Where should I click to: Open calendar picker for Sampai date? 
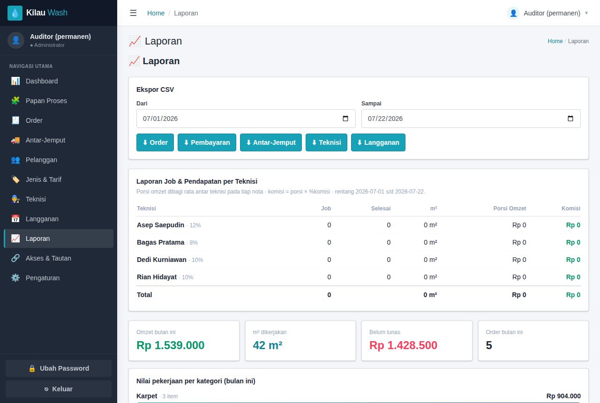(570, 119)
